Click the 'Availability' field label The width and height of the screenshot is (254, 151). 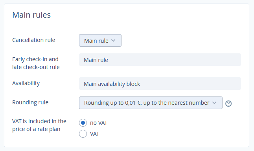(26, 83)
